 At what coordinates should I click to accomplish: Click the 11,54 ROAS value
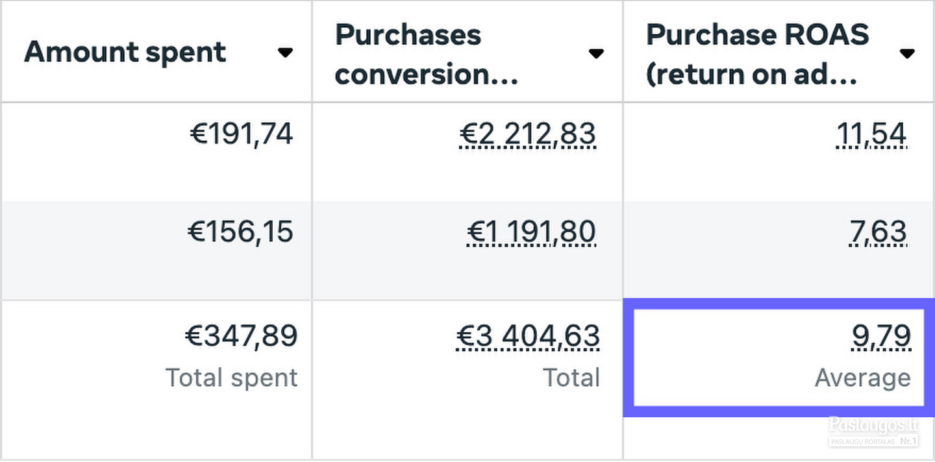coord(871,134)
